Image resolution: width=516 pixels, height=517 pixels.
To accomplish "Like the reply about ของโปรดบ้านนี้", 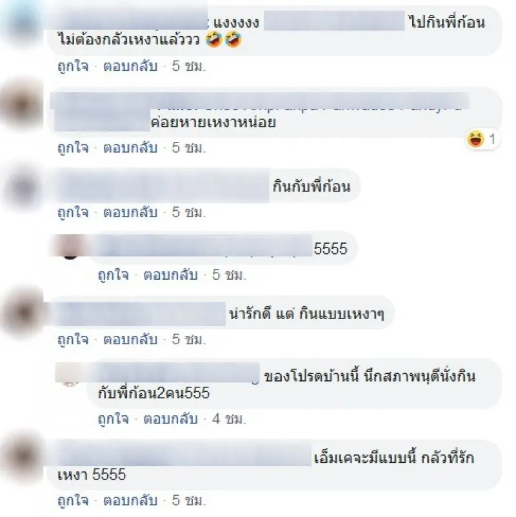I will point(113,419).
